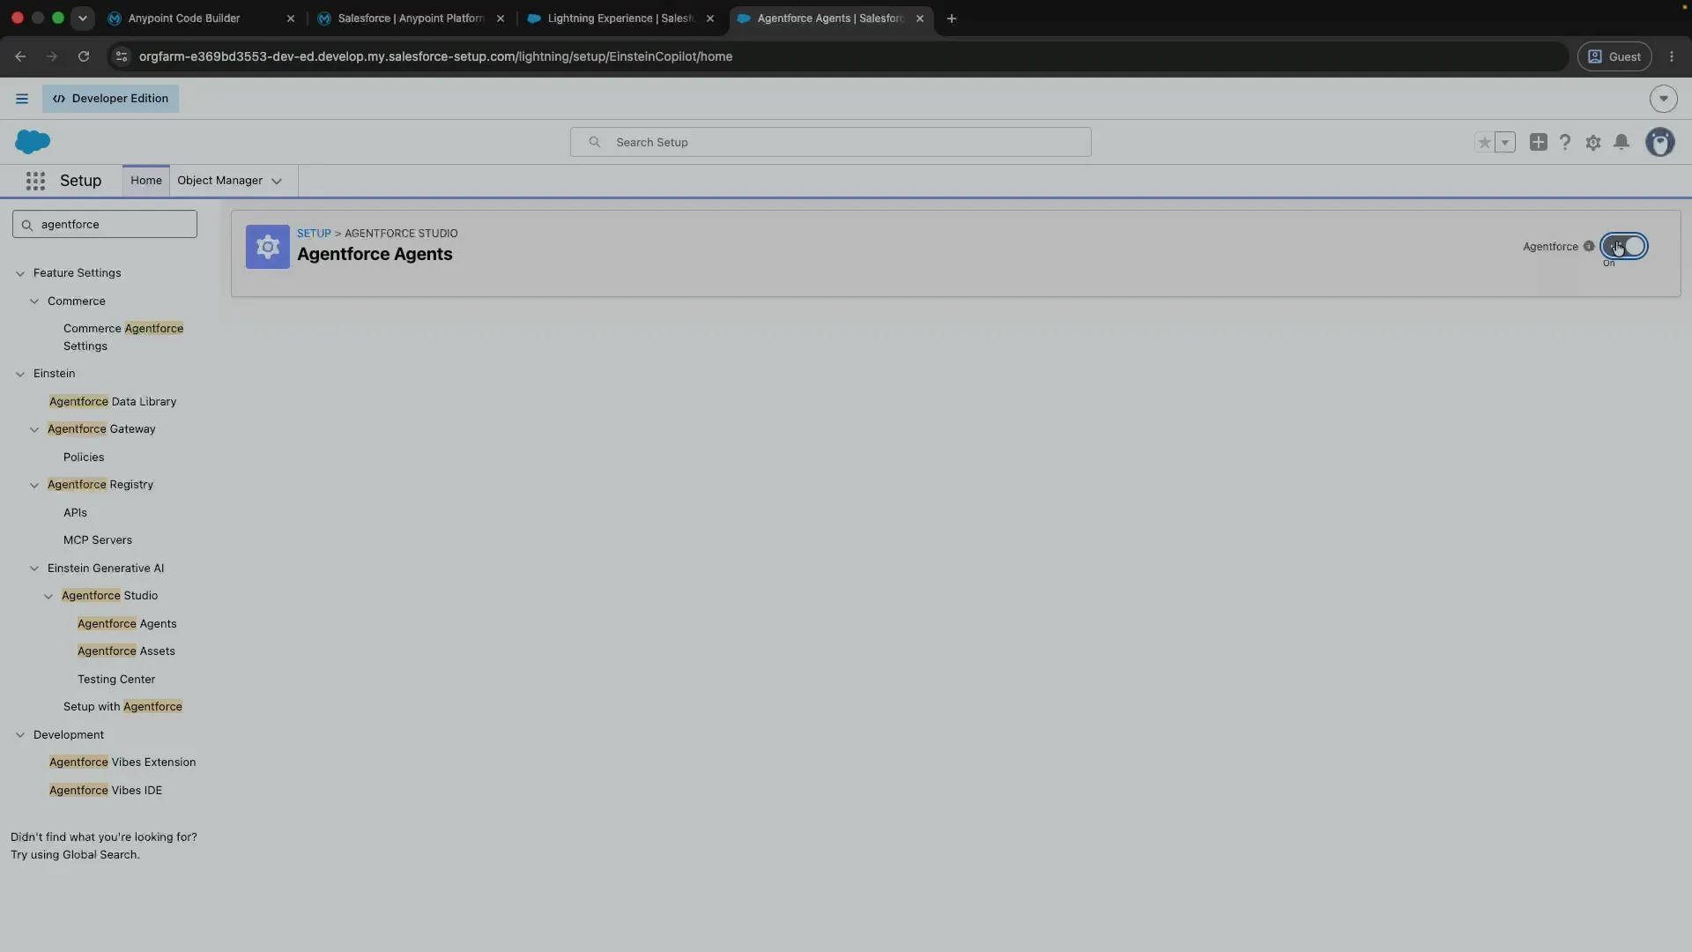Follow the SETUP breadcrumb link
Screen dimensions: 1692x952
[314, 234]
